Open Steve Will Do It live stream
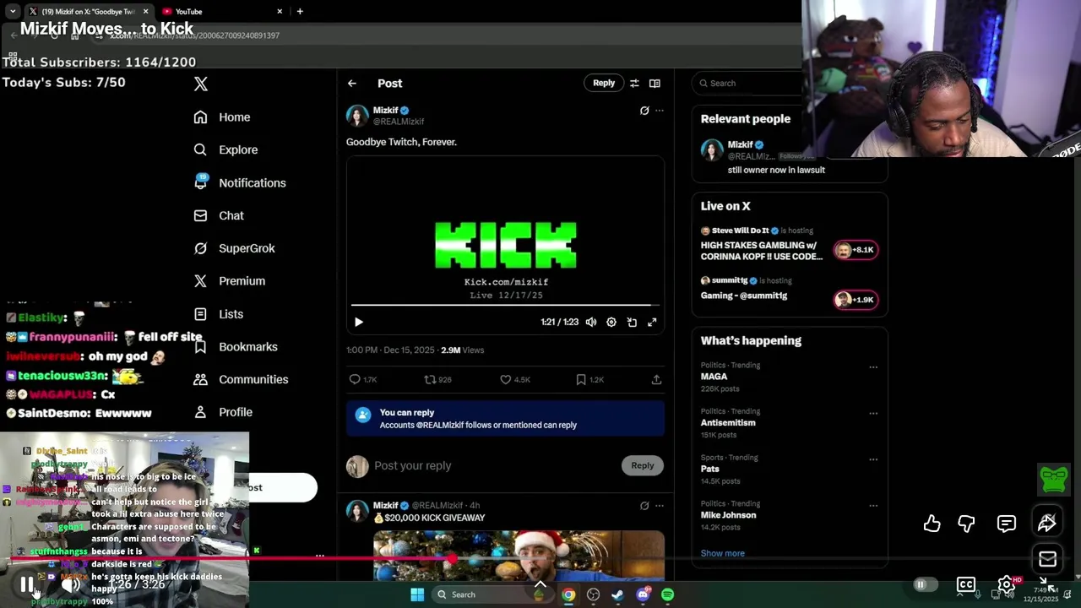This screenshot has height=608, width=1081. click(790, 244)
